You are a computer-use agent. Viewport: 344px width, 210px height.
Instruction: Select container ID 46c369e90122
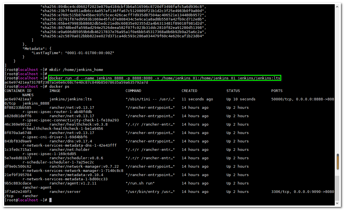(x=18, y=124)
